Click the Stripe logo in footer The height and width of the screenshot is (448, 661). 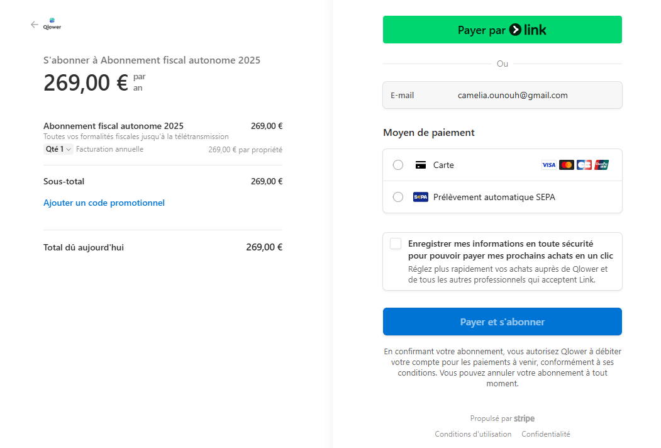pyautogui.click(x=524, y=418)
